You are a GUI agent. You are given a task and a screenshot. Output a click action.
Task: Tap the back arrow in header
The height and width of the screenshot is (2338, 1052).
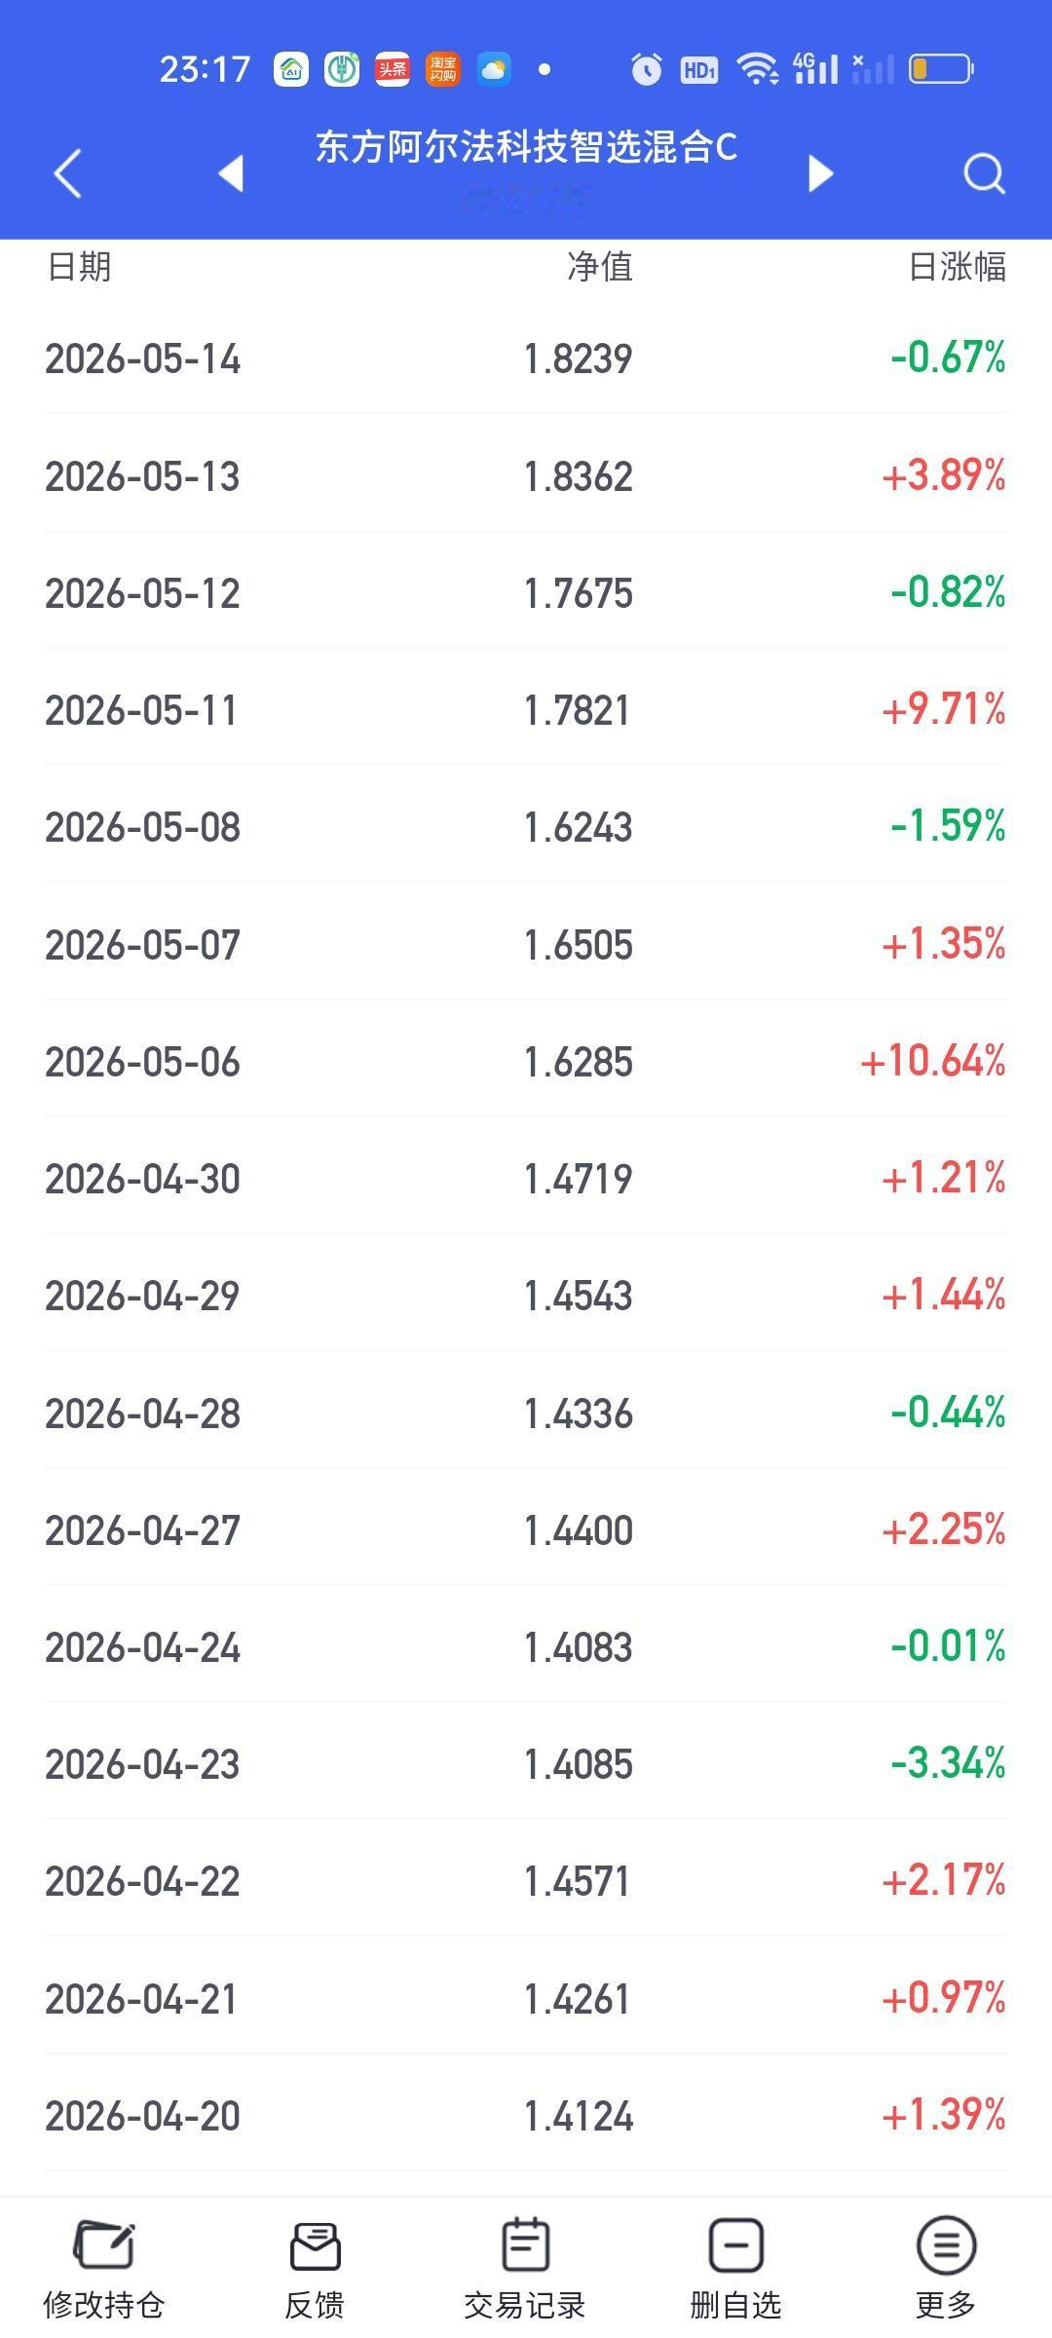68,174
